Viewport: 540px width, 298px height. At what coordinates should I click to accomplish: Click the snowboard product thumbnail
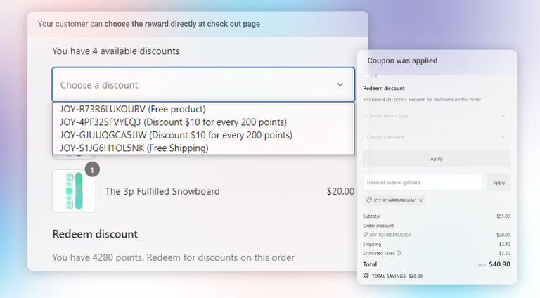click(74, 190)
